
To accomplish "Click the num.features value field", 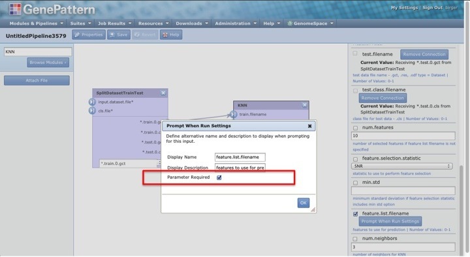I will pos(403,136).
